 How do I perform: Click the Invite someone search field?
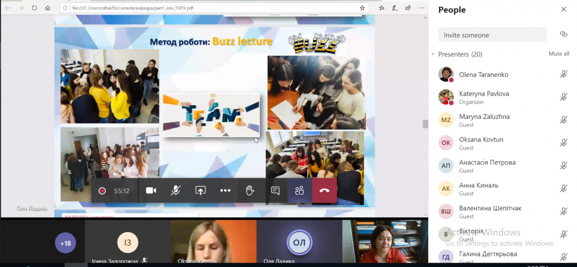(x=492, y=35)
